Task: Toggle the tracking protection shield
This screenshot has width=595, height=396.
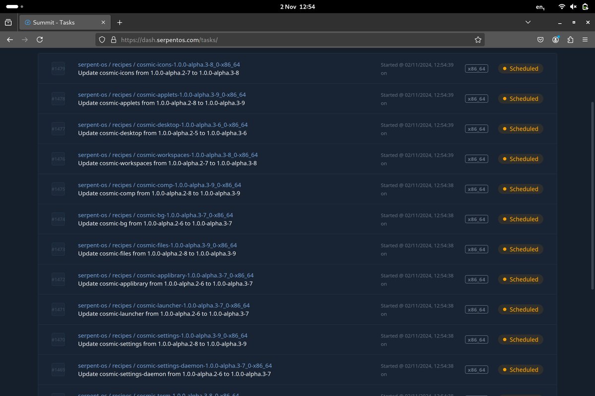Action: tap(102, 40)
